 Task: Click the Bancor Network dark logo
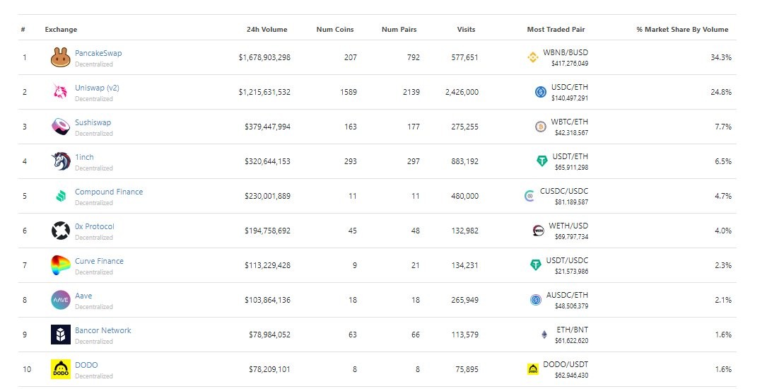coord(61,335)
